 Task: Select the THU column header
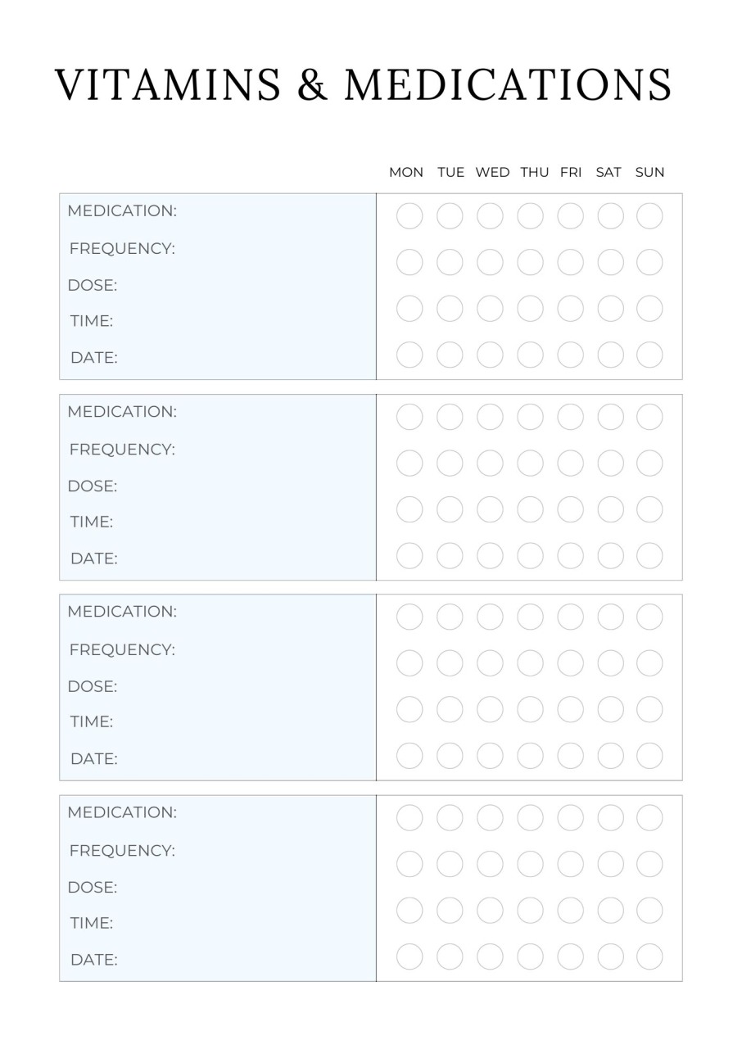534,172
